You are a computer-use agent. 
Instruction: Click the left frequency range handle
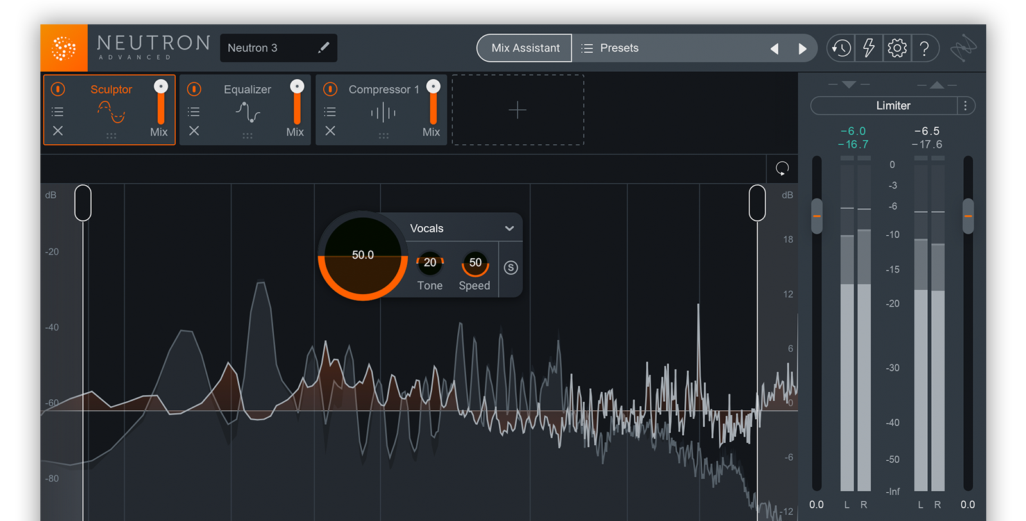point(83,203)
